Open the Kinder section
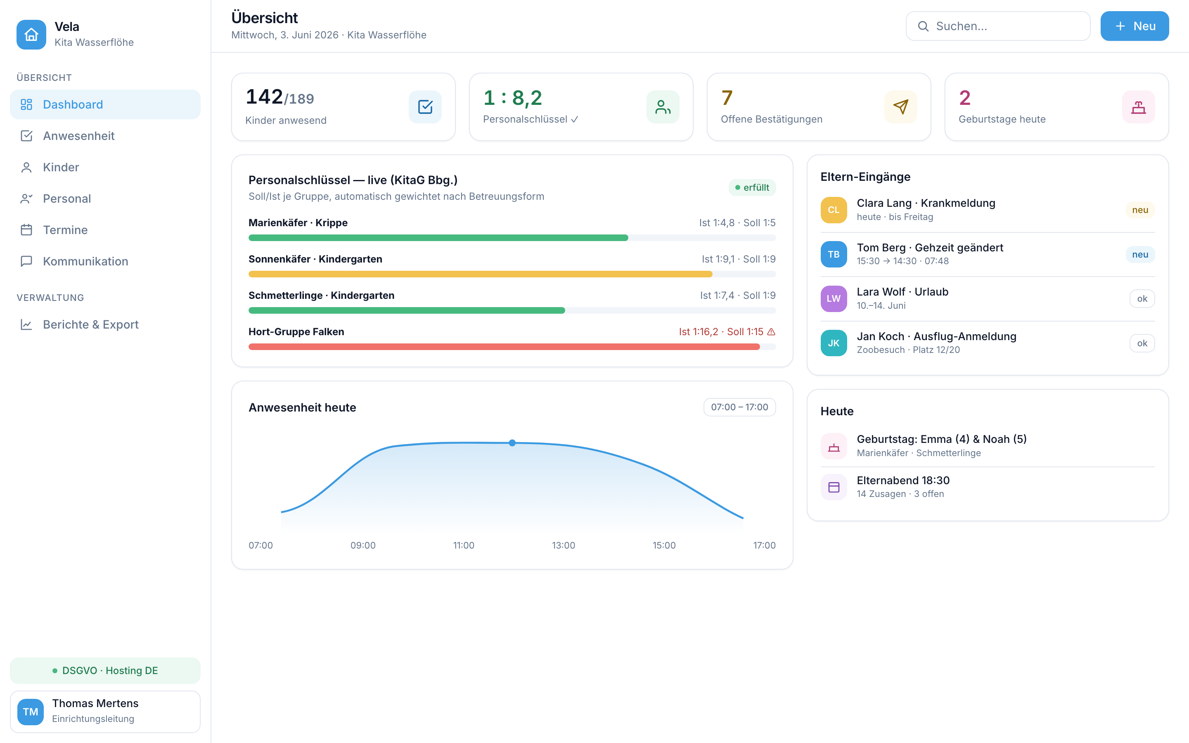This screenshot has width=1189, height=743. point(105,167)
